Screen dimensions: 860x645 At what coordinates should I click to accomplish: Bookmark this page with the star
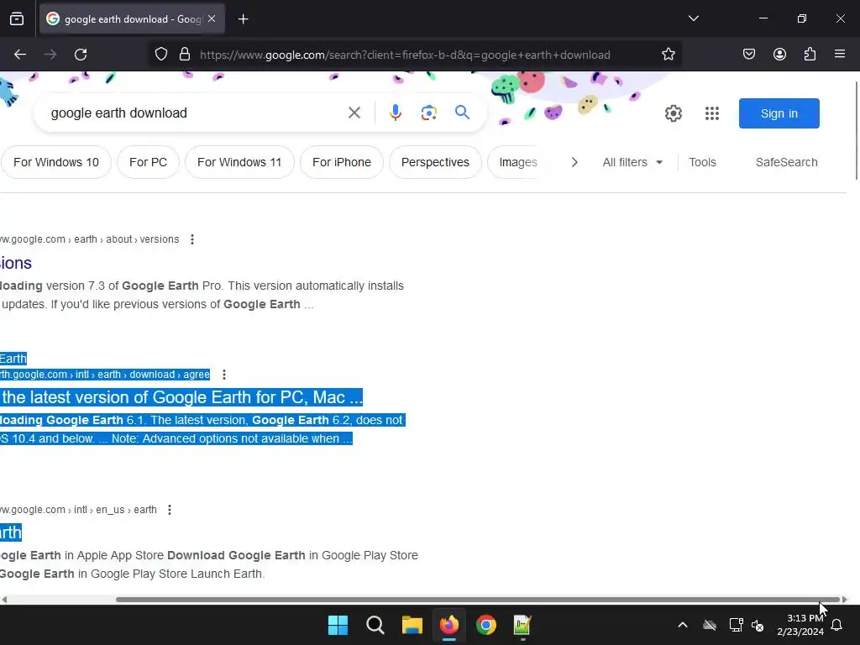668,55
